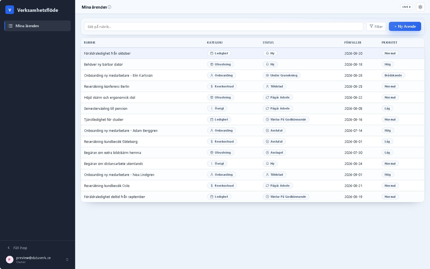Click the Sök på rubrik search field
The width and height of the screenshot is (430, 269).
(x=224, y=26)
